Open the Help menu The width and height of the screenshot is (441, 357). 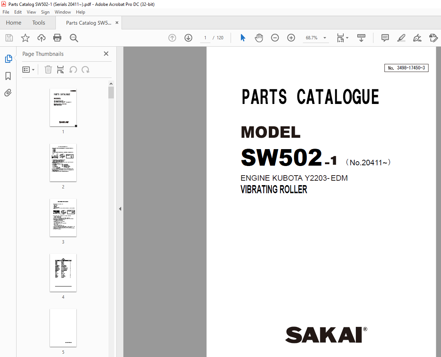click(80, 12)
